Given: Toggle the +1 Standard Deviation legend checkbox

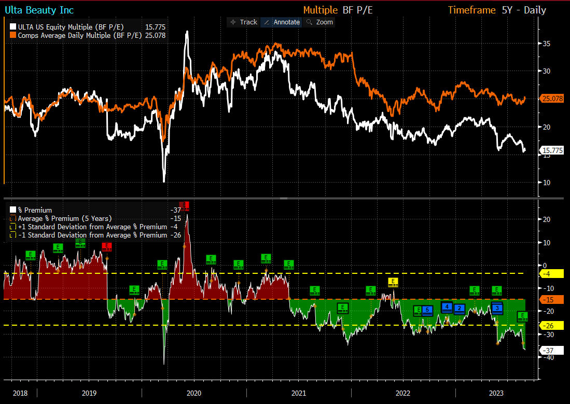Looking at the screenshot, I should click(13, 227).
